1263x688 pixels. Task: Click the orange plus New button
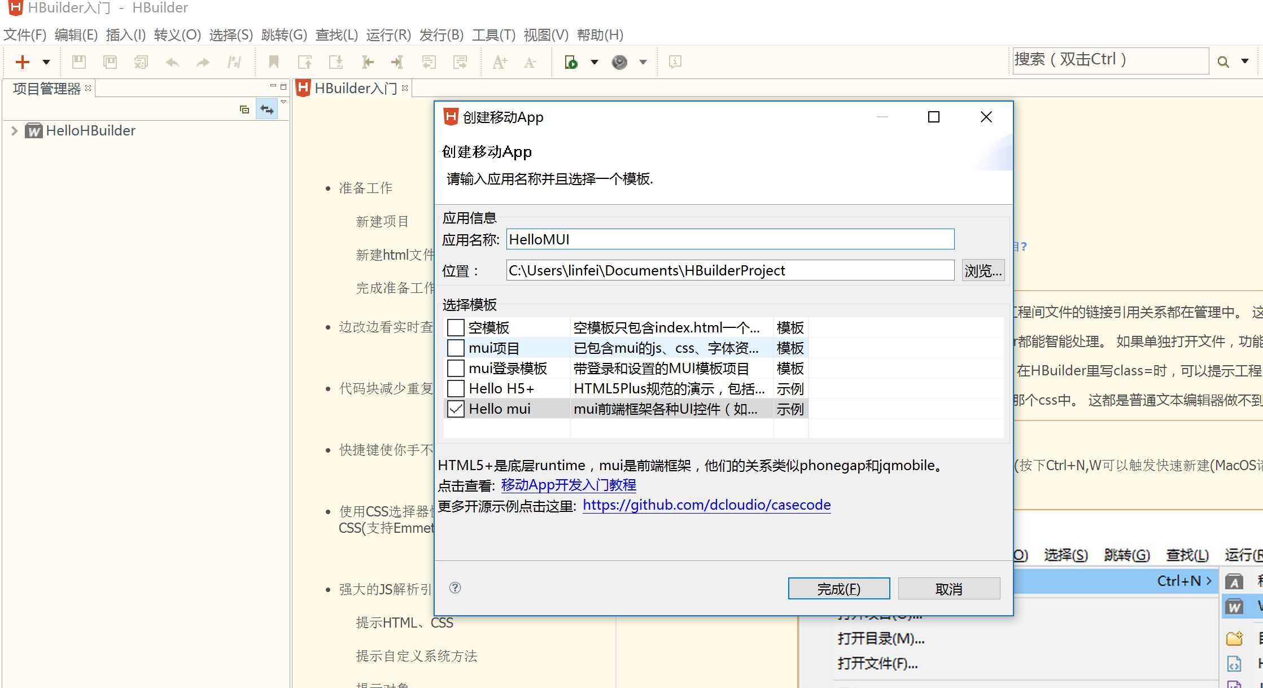pos(23,62)
